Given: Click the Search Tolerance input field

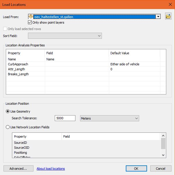Looking at the screenshot, I should (65, 118).
